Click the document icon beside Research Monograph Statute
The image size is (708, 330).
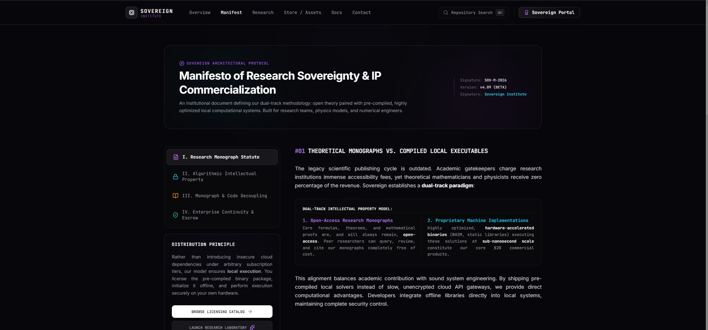[x=176, y=157]
